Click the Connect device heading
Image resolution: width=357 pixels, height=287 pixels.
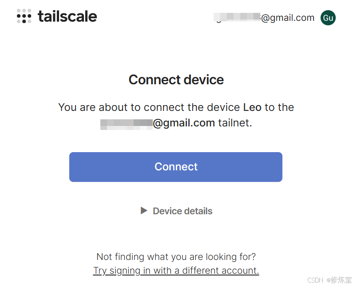[x=176, y=79]
